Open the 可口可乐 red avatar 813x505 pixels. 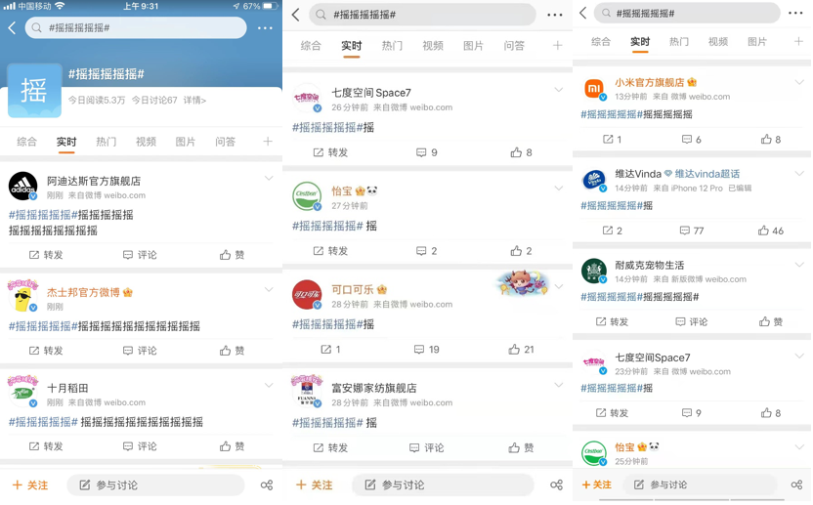[307, 294]
